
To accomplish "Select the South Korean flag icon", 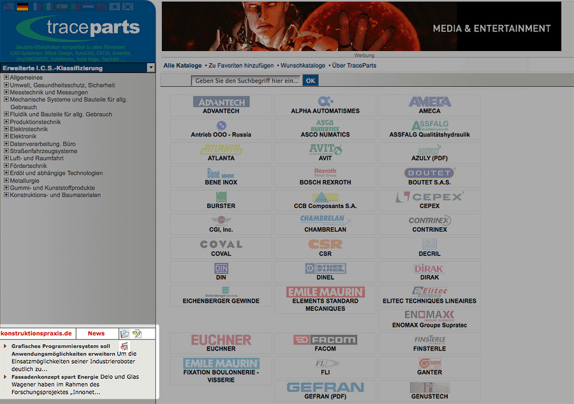I will (128, 6).
